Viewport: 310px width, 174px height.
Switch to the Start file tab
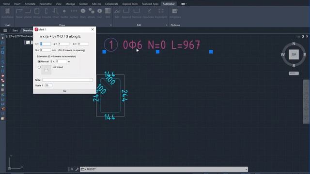pos(15,30)
